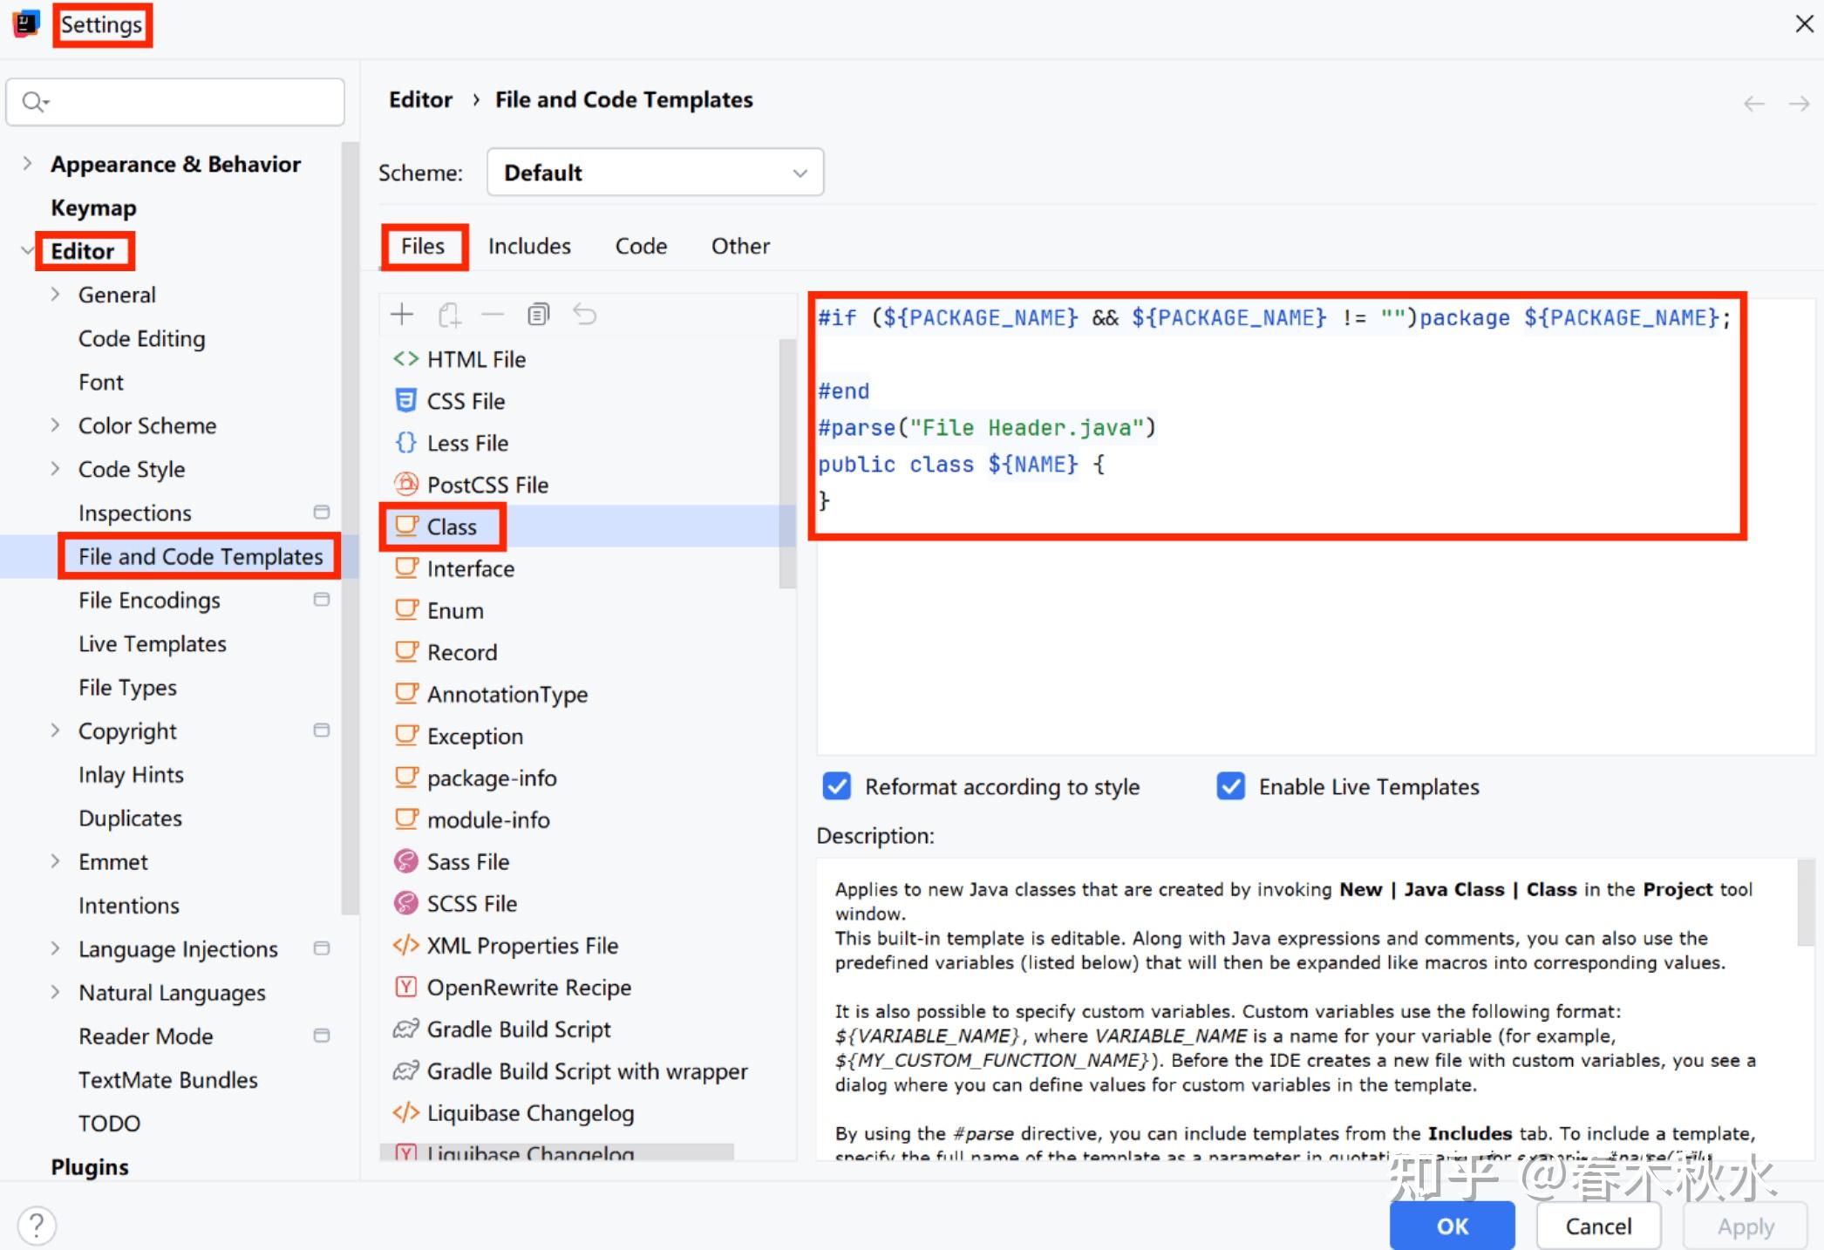Click the Create Template plus icon
This screenshot has height=1250, width=1824.
(x=402, y=315)
